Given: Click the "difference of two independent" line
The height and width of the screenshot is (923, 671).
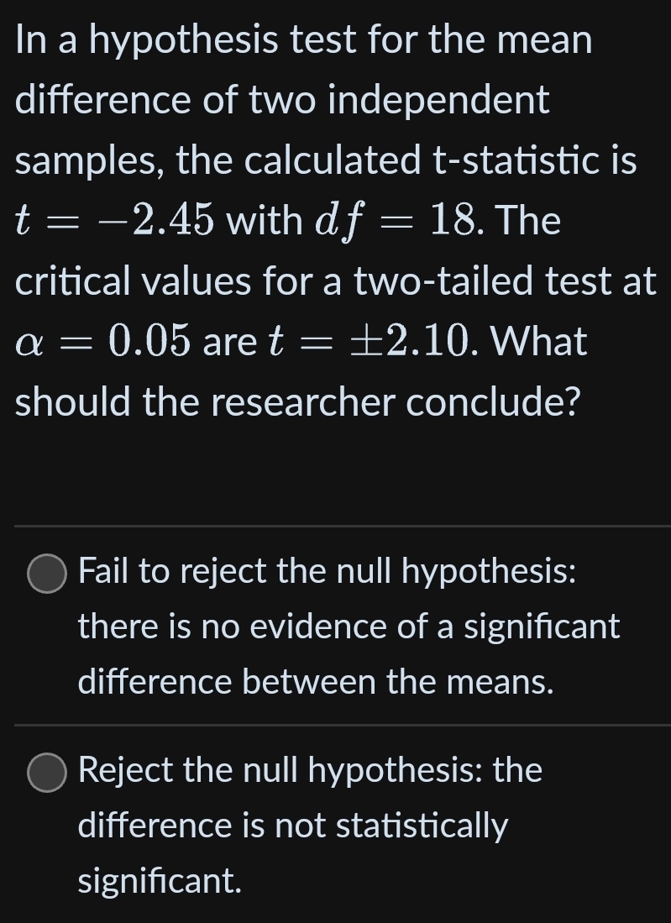Looking at the screenshot, I should [x=282, y=100].
